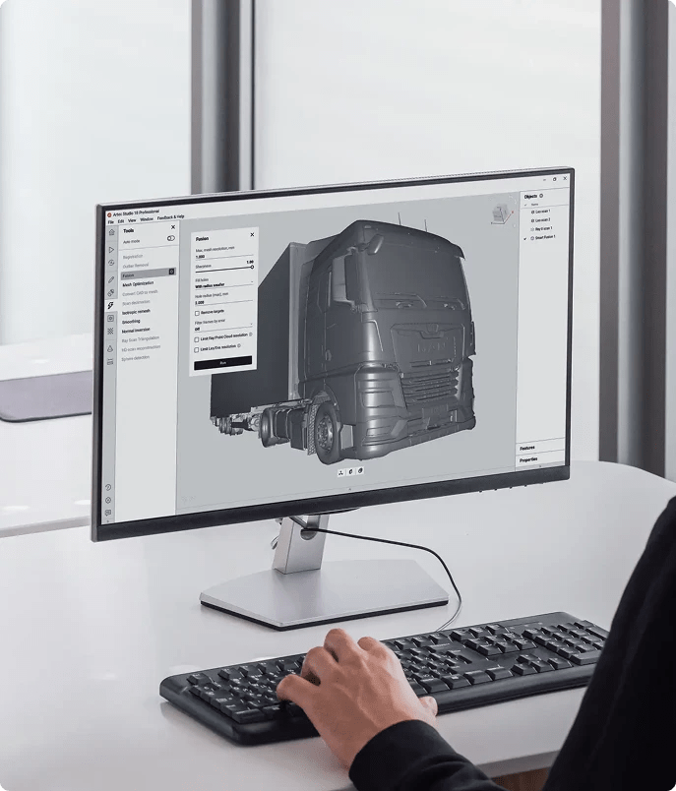Select Ray II scan 1 in Objects
This screenshot has height=791, width=676.
[543, 228]
